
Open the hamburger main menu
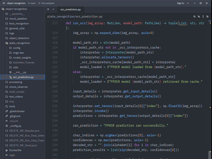pos(4,3)
